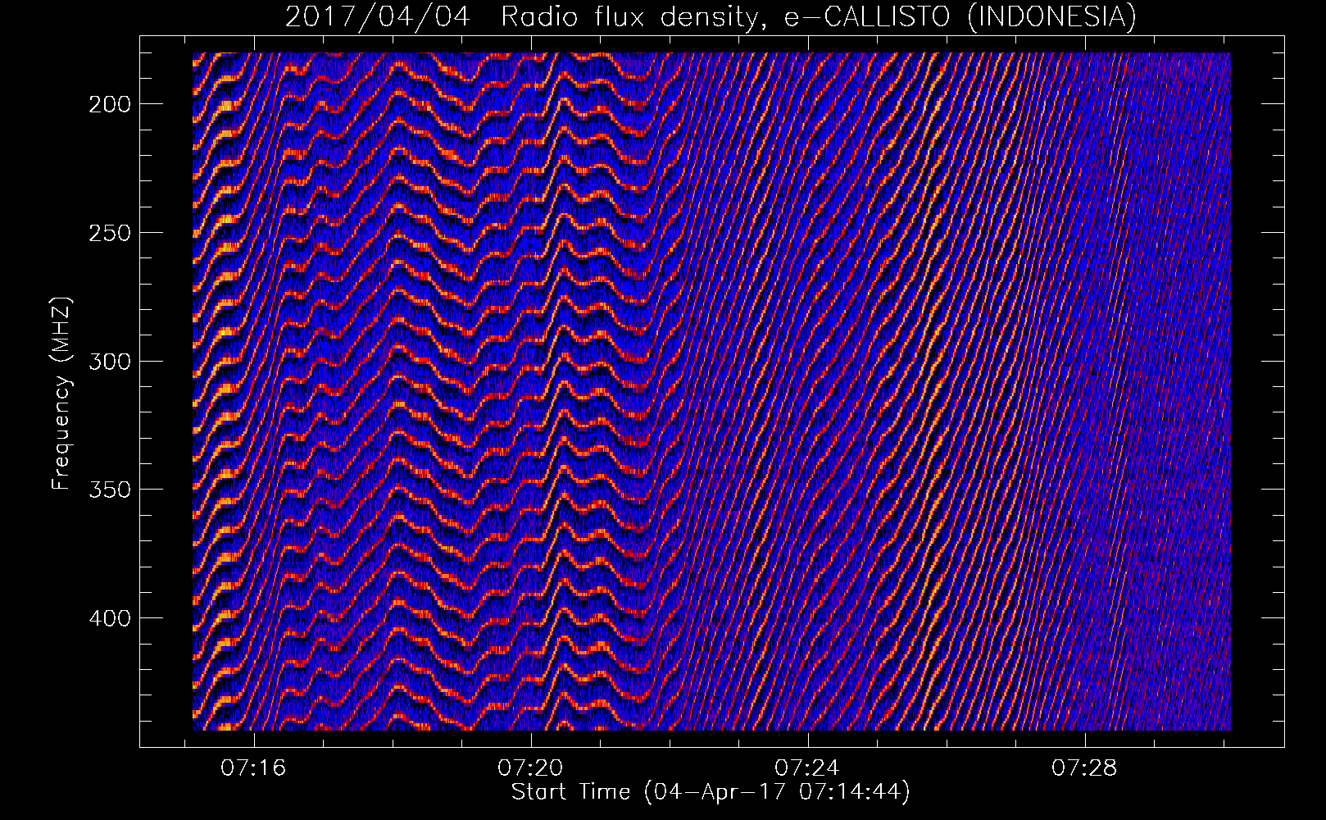The image size is (1326, 820).
Task: Click the 07:24 time tick label
Action: click(807, 768)
